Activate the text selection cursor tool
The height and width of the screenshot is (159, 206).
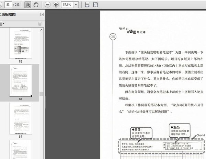(x=27, y=5)
